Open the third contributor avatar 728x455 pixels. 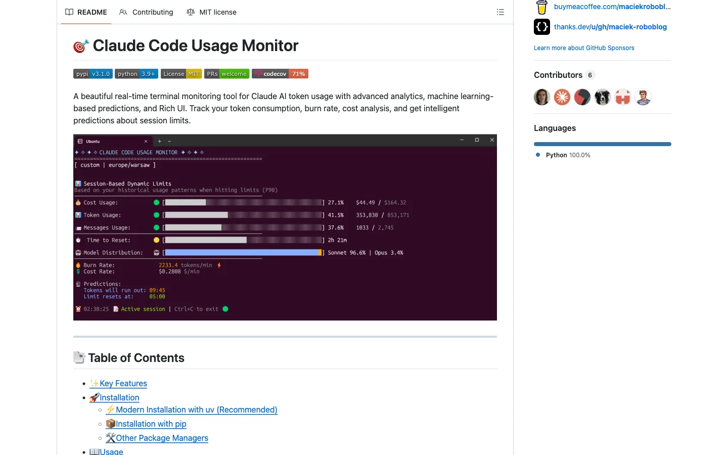(582, 97)
